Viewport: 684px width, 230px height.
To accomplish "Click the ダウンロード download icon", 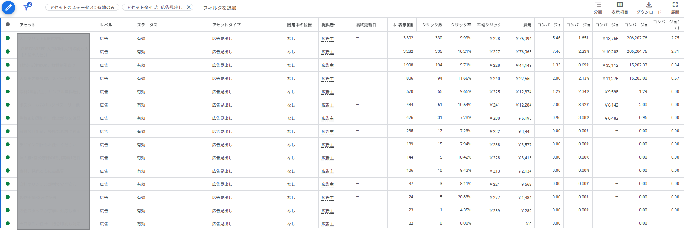I will tap(649, 5).
